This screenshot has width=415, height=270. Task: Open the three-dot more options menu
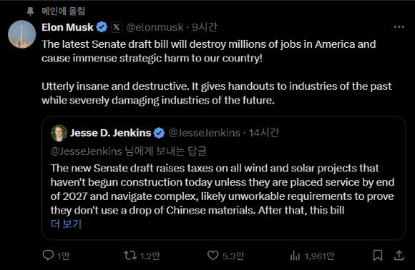tap(399, 27)
